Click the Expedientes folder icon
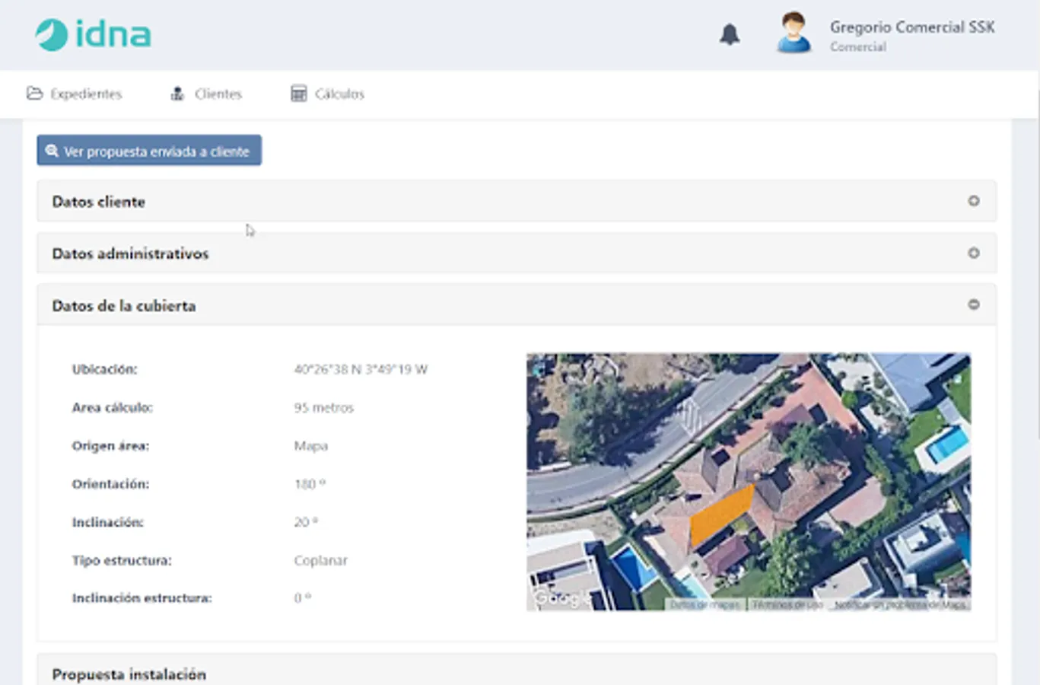 click(34, 94)
